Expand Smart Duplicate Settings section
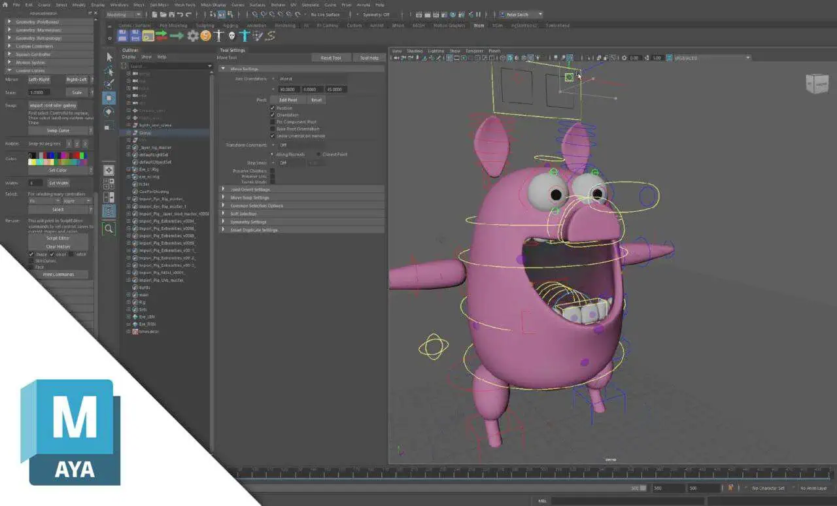 coord(301,230)
